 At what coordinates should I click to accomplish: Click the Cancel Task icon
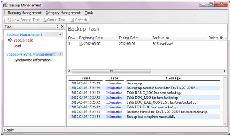(x=45, y=20)
